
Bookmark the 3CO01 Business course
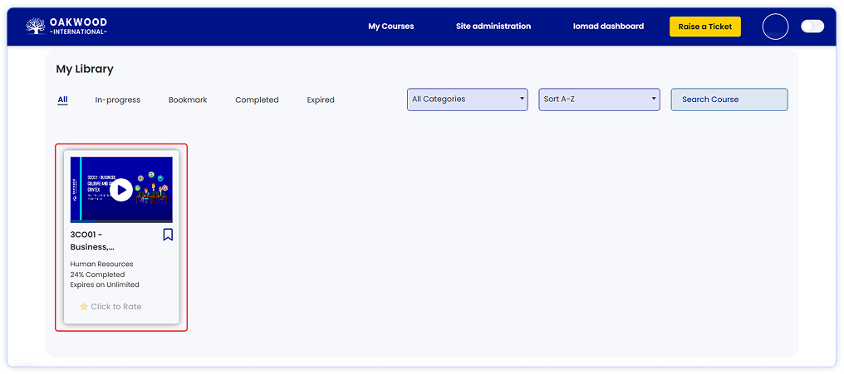168,235
